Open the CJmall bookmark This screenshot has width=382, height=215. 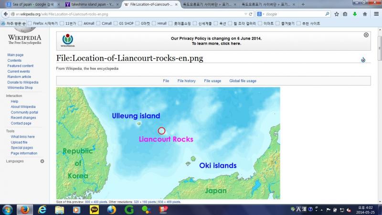point(104,23)
